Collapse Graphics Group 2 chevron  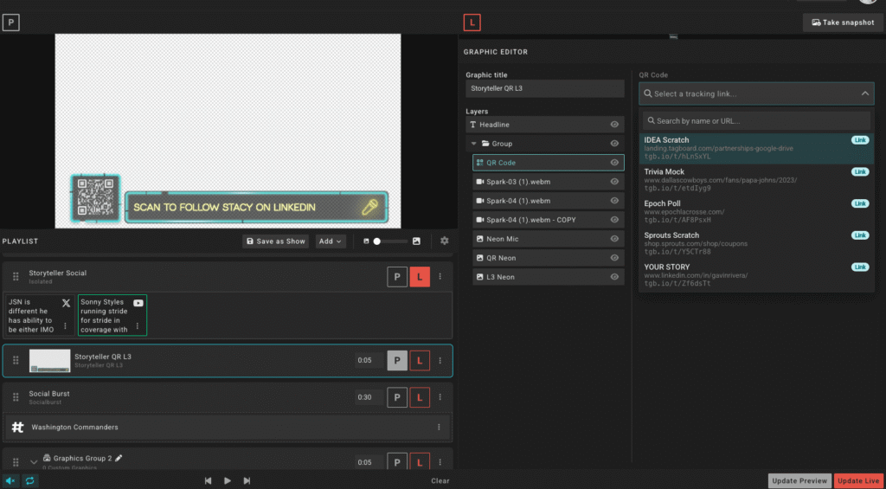(34, 462)
